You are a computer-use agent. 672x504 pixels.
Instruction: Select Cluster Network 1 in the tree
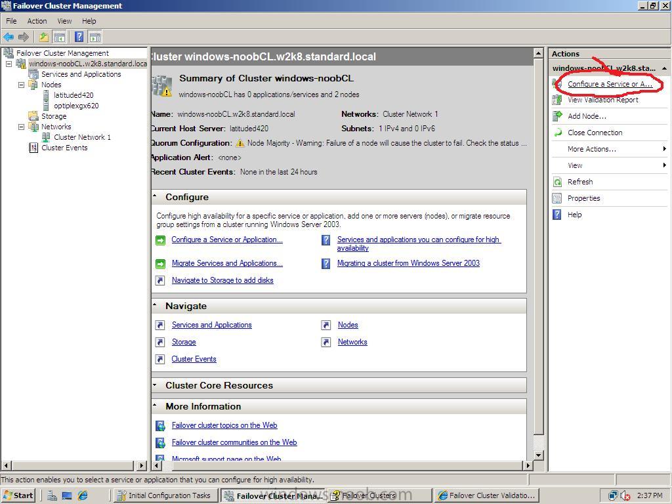(x=82, y=137)
